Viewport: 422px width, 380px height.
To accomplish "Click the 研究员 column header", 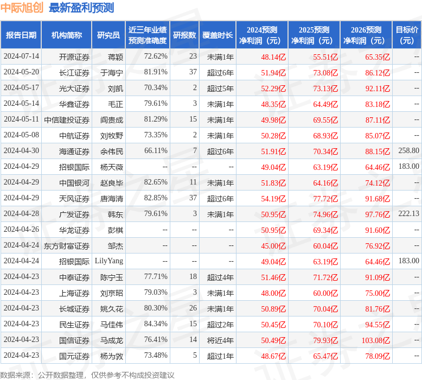I will [108, 35].
